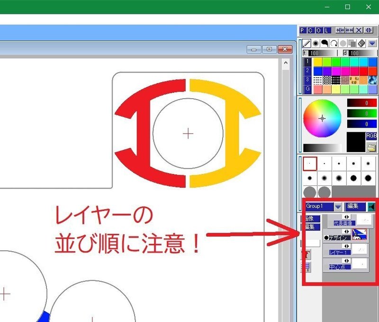Click the デザイン layer thumbnail
Screen dimensions: 379x322
359,234
